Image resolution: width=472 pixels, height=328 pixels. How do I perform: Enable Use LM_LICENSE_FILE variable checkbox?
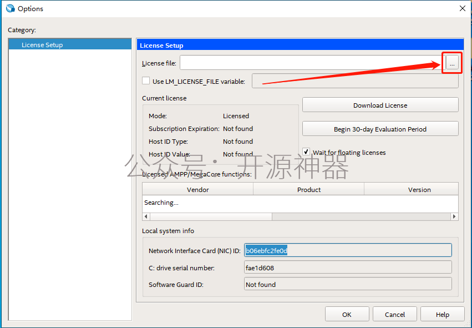[x=146, y=81]
